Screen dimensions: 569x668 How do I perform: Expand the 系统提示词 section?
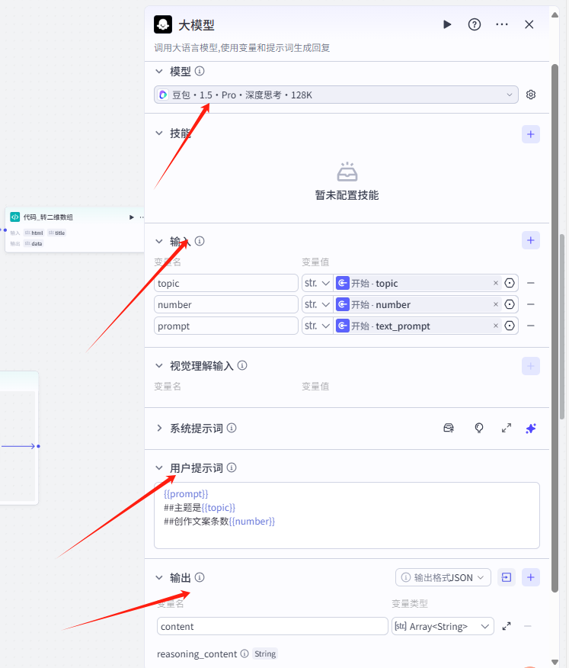(x=159, y=428)
